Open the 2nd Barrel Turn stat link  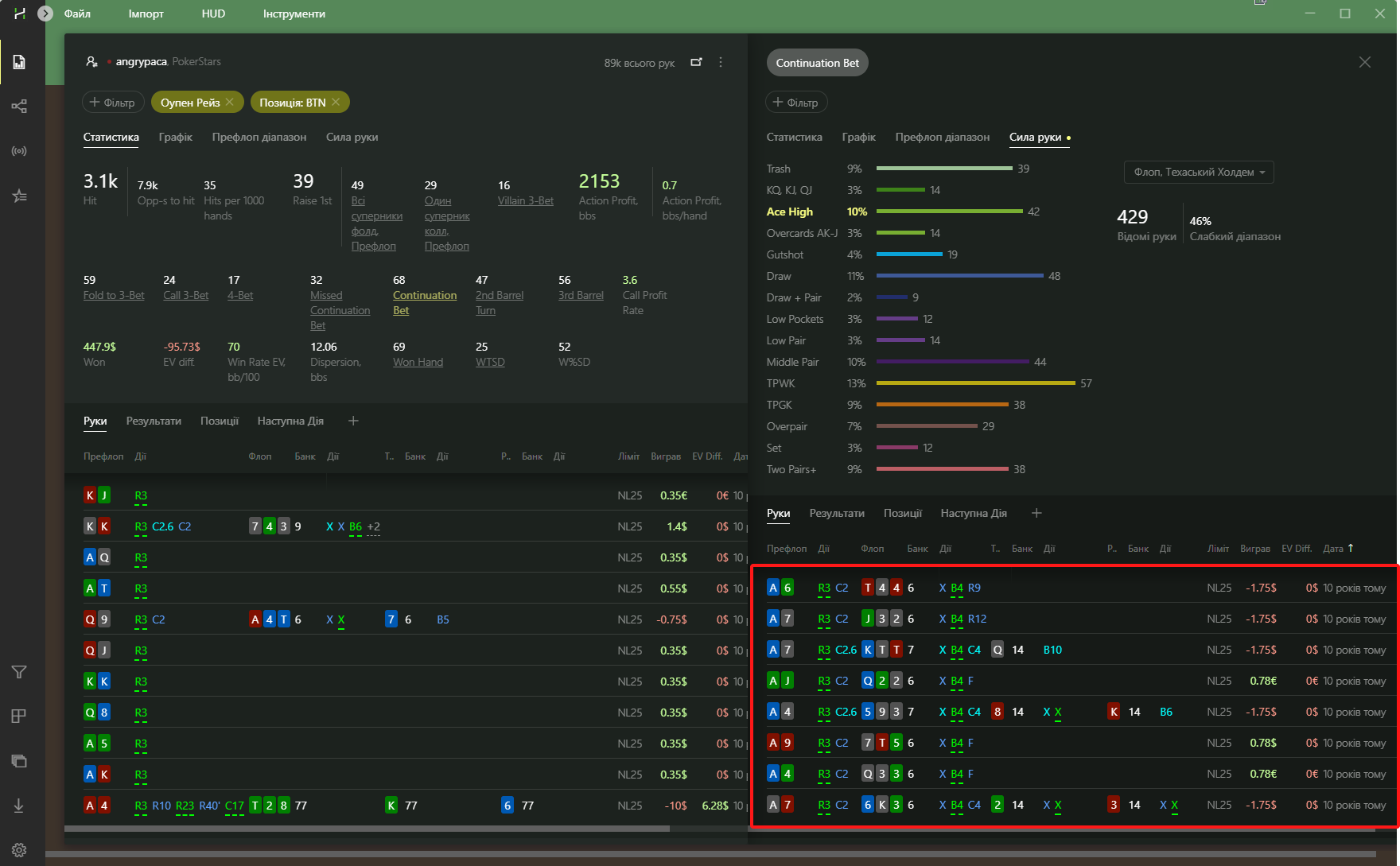tap(500, 302)
